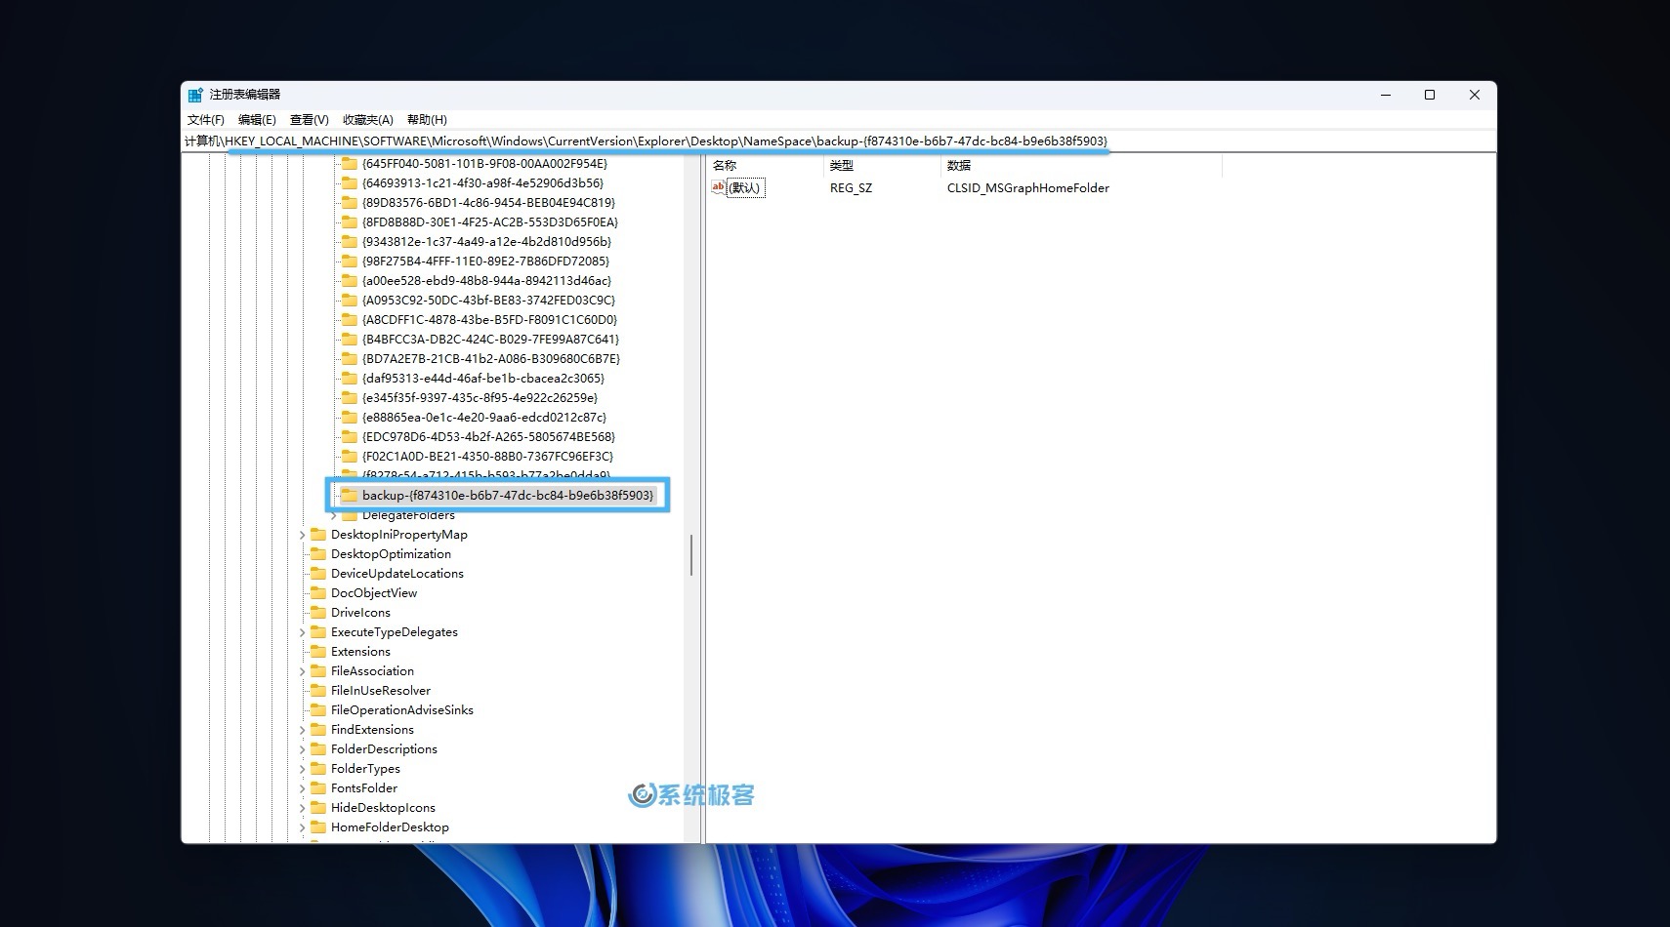Image resolution: width=1670 pixels, height=927 pixels.
Task: Select key {9343812e-1c37-4a49-a12e-4b2d810d956b}
Action: click(486, 242)
